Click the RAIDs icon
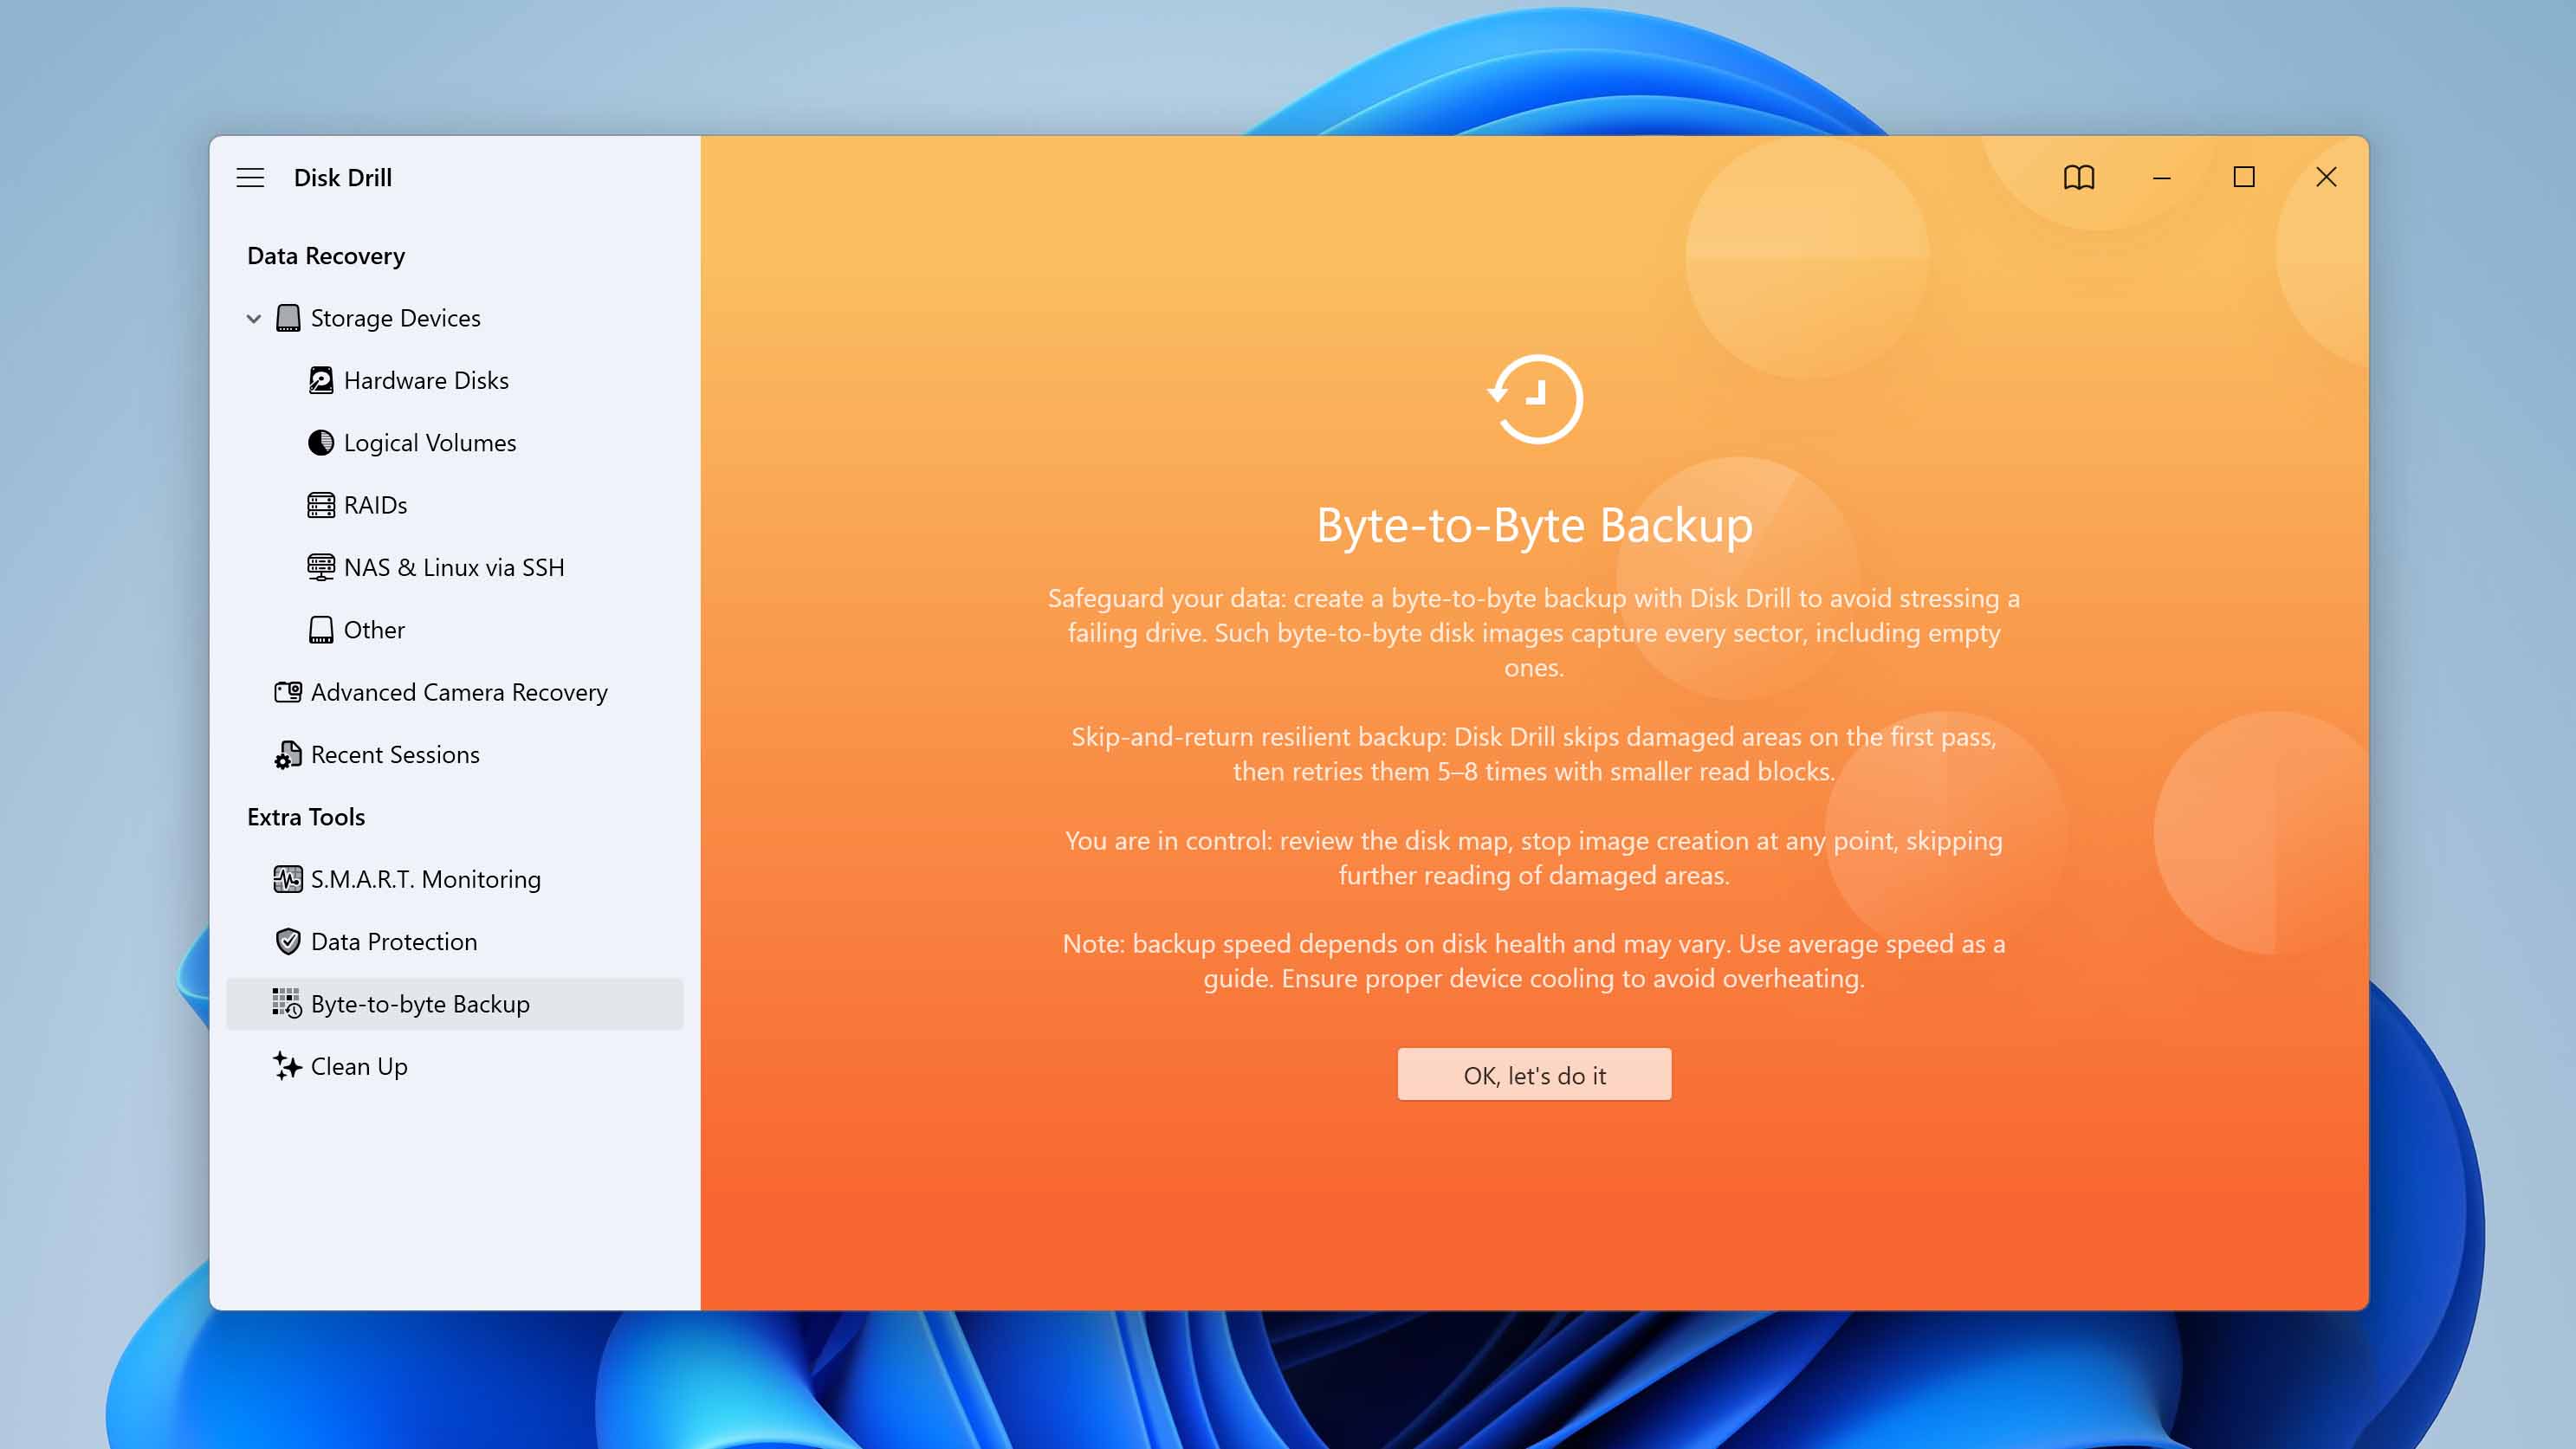This screenshot has height=1449, width=2576. pos(322,504)
